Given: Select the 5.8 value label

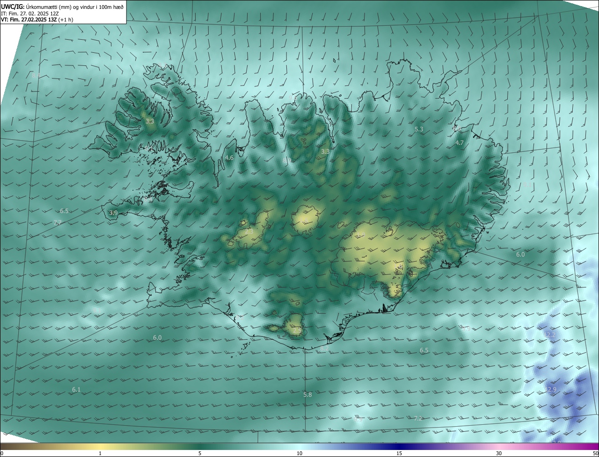Looking at the screenshot, I should coord(307,395).
